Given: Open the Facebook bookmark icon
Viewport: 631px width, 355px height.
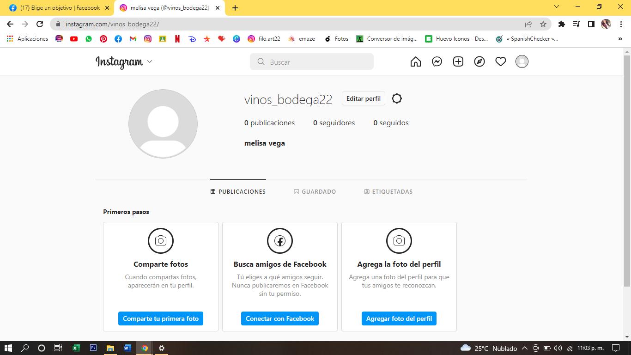Looking at the screenshot, I should [x=118, y=39].
